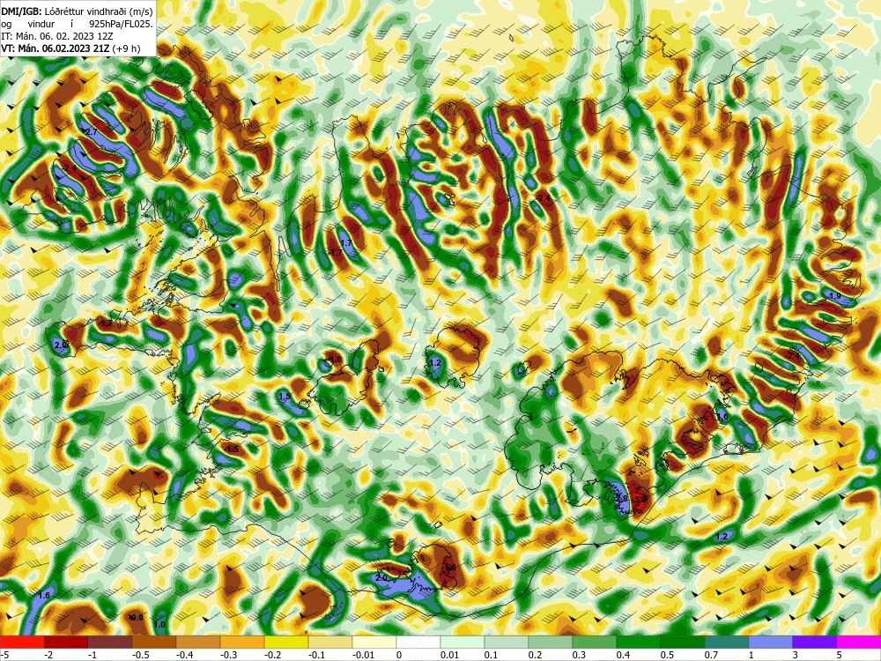Click the '-0.01' legend scale label

364,654
